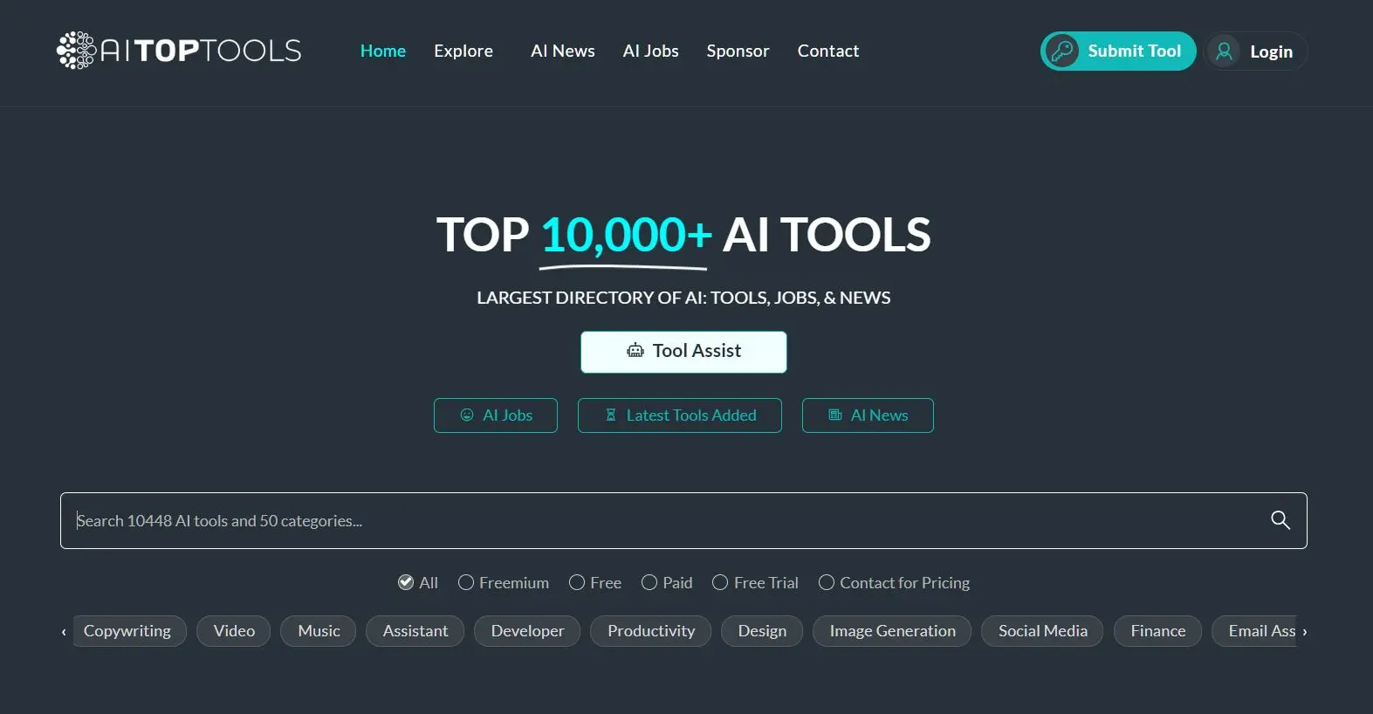1373x714 pixels.
Task: Click the magnifier search icon
Action: (x=1280, y=520)
